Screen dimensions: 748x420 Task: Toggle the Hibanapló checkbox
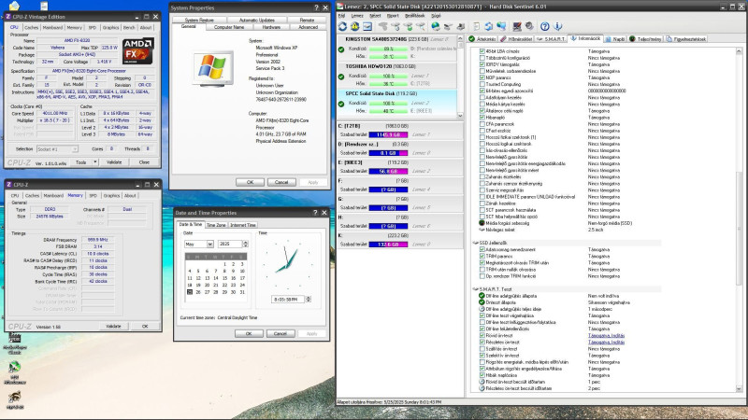coord(482,118)
